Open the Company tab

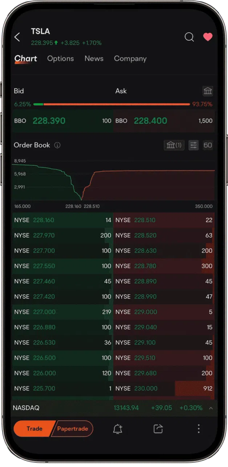point(130,59)
